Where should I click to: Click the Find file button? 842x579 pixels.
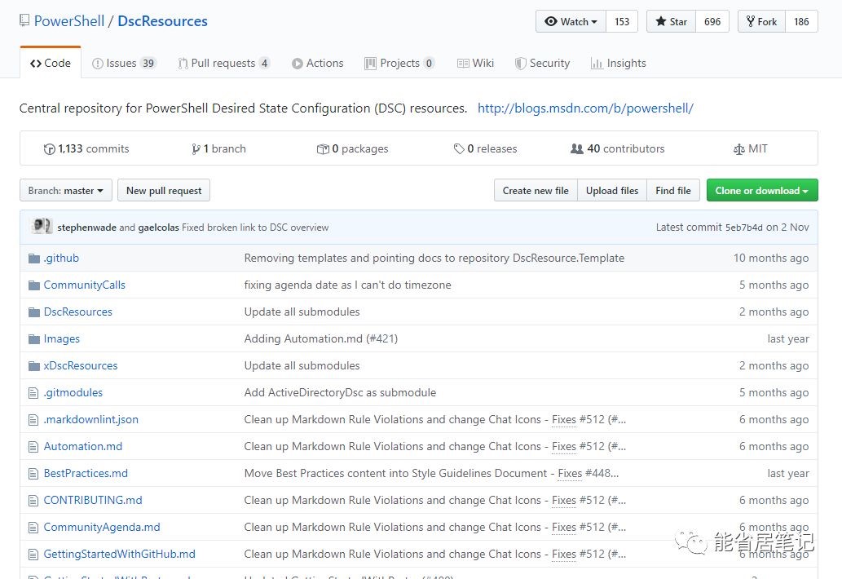click(x=672, y=191)
